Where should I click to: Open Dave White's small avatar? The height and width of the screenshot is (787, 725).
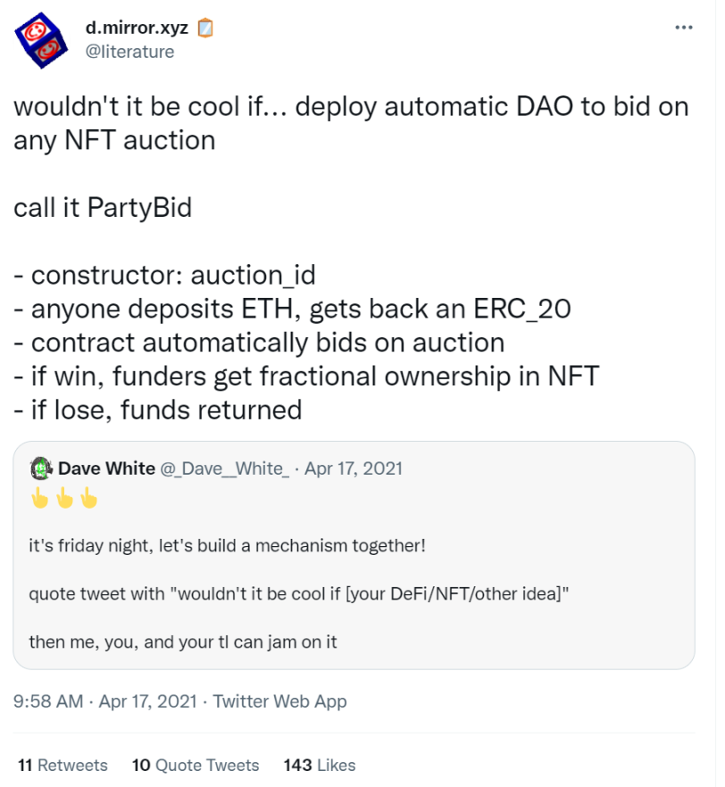(41, 468)
